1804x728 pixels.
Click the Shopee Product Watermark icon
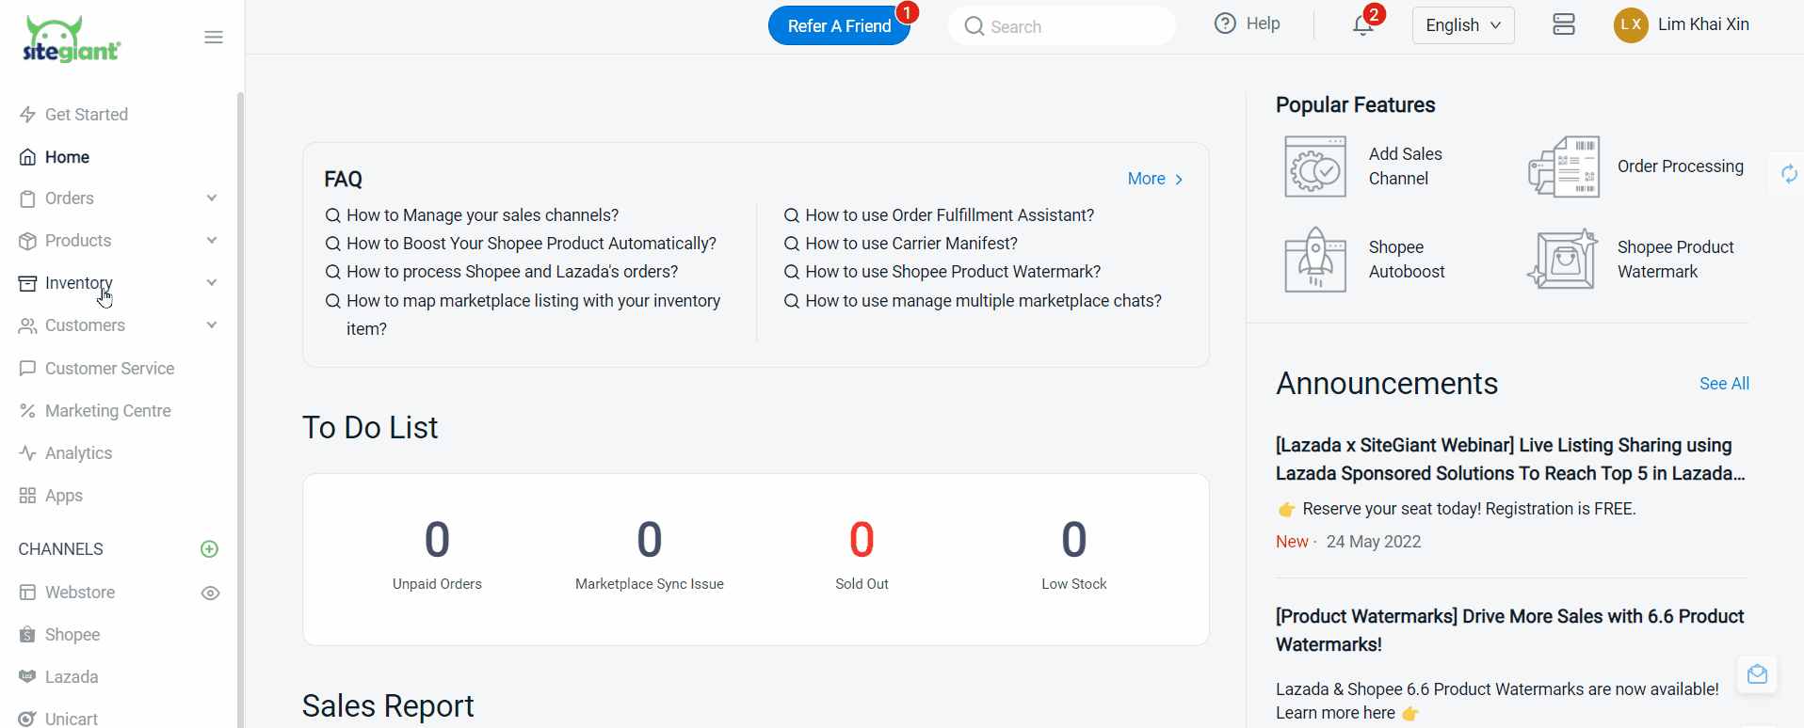[1564, 260]
